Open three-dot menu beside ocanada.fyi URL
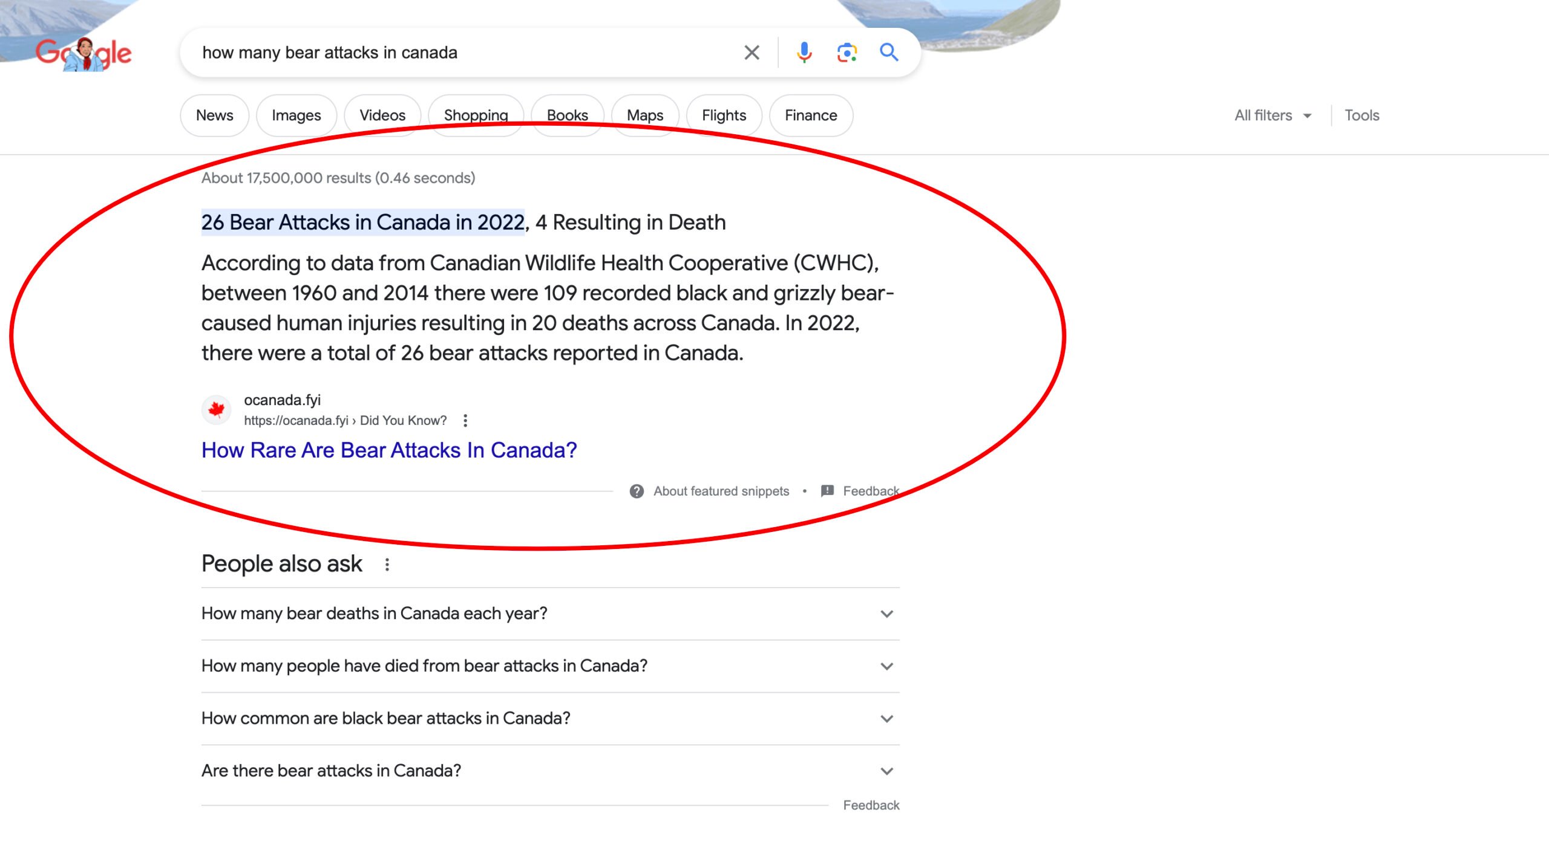 pos(465,420)
